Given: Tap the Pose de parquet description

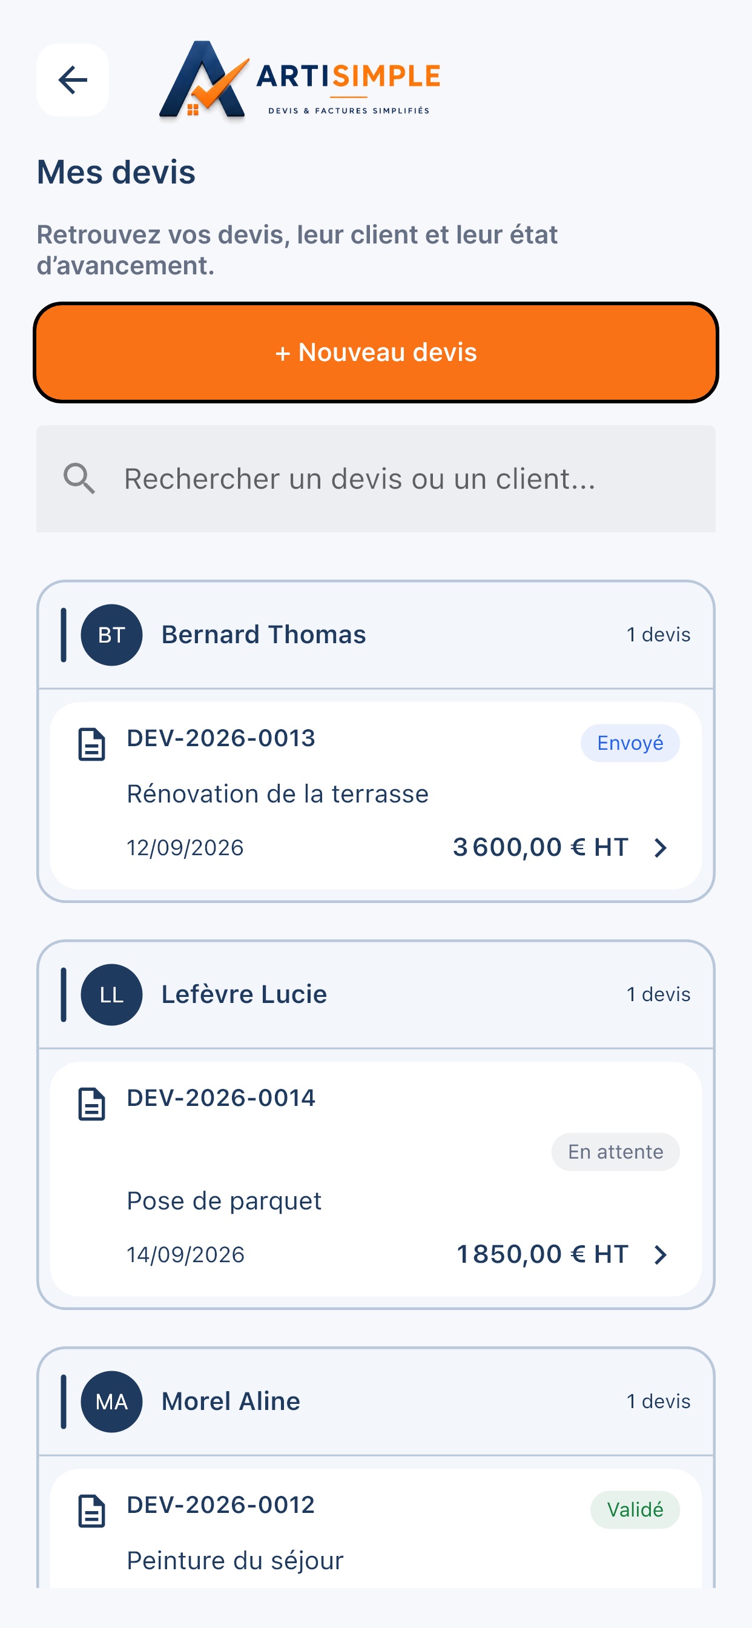Looking at the screenshot, I should 223,1202.
